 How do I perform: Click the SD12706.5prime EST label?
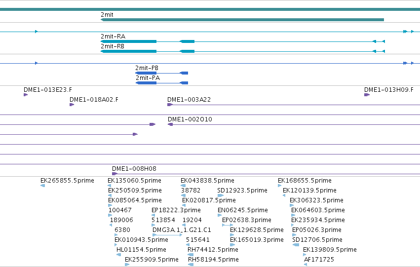click(x=317, y=240)
